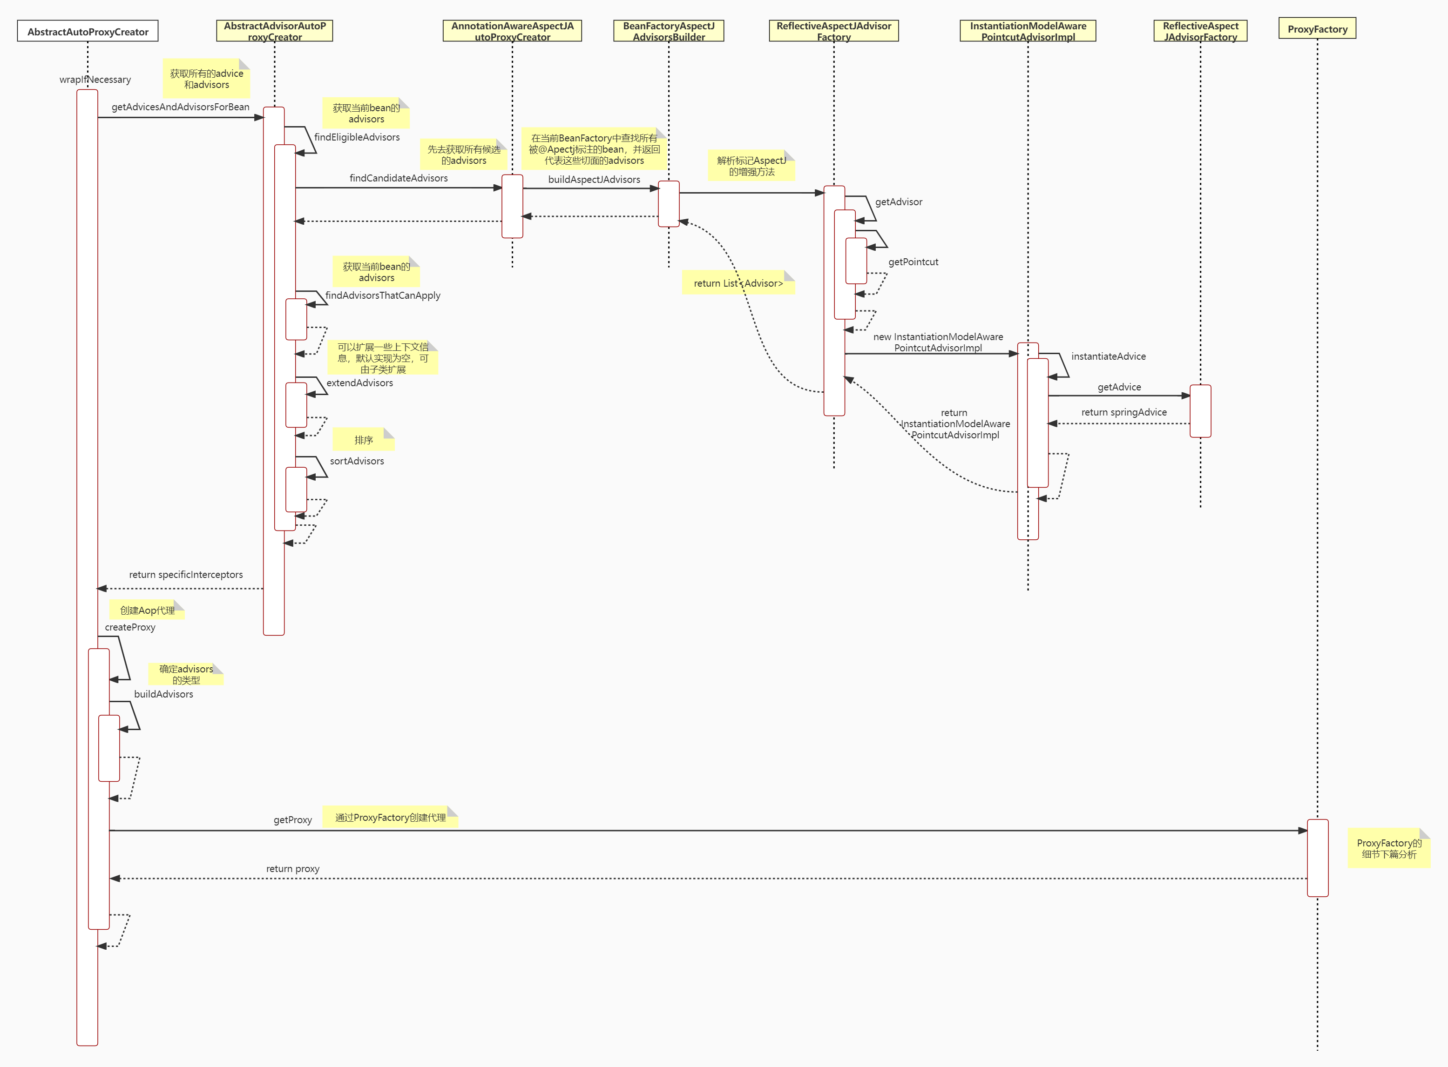Select the 排序 sticky note

[x=363, y=440]
